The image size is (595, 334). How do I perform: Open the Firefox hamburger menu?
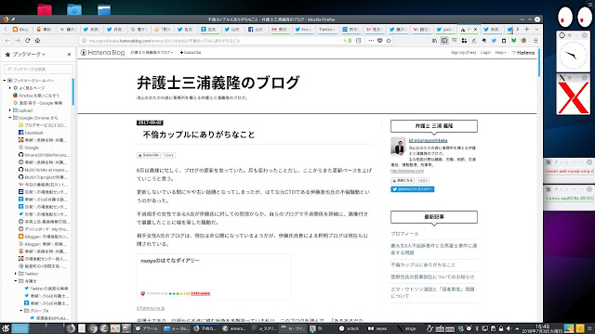(x=535, y=41)
